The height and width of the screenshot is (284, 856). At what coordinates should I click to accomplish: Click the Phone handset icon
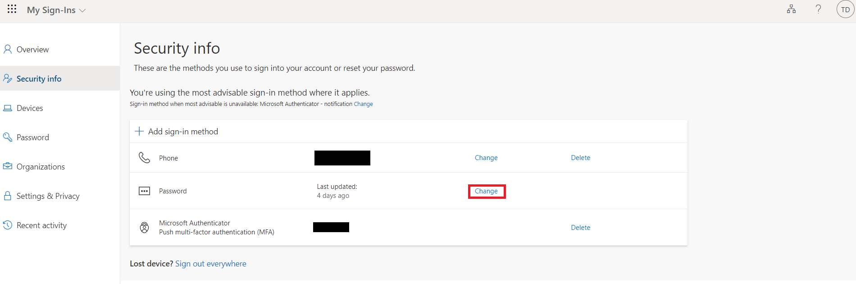pyautogui.click(x=144, y=158)
